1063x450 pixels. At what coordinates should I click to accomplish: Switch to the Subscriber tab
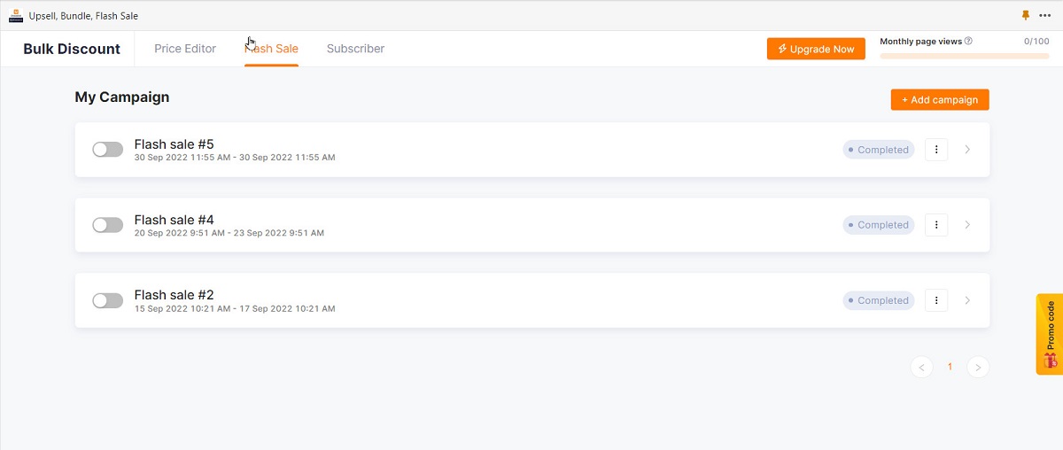tap(355, 49)
